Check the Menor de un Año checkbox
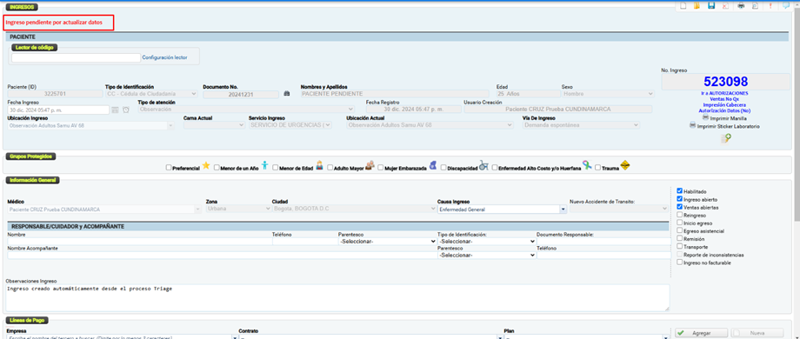800x339 pixels. pos(217,167)
